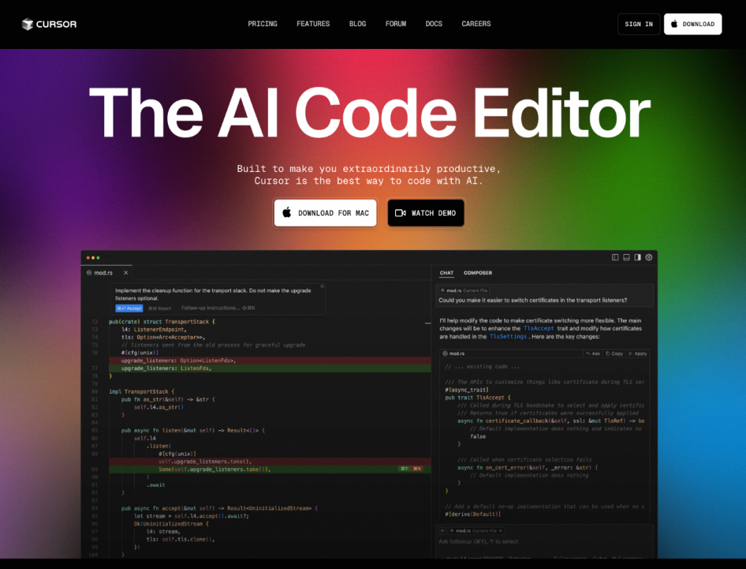Switch to the Composer tab
The image size is (746, 569).
[x=478, y=273]
